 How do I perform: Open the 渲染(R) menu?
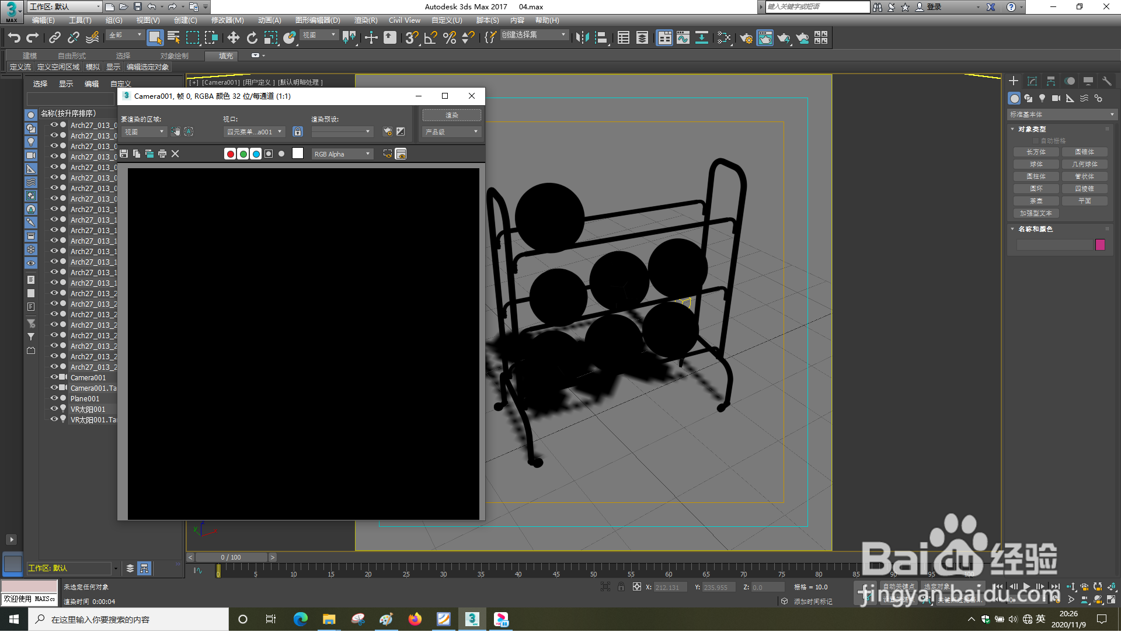tap(365, 20)
